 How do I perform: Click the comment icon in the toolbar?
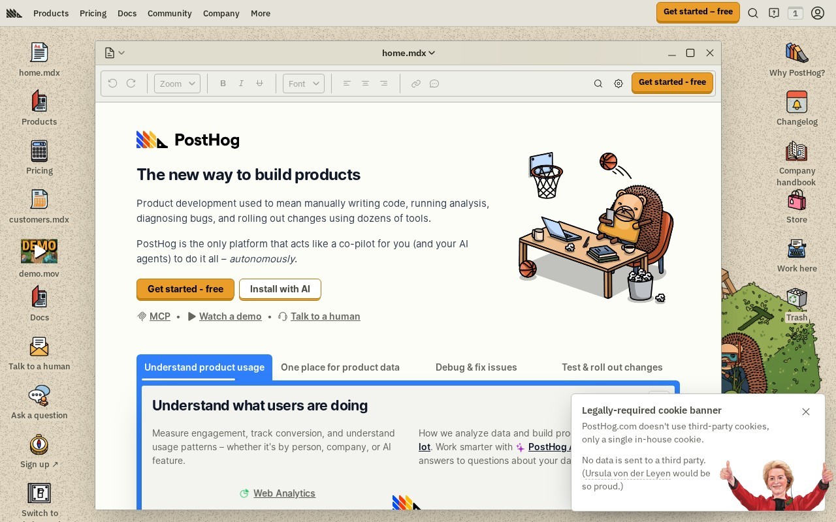tap(434, 84)
